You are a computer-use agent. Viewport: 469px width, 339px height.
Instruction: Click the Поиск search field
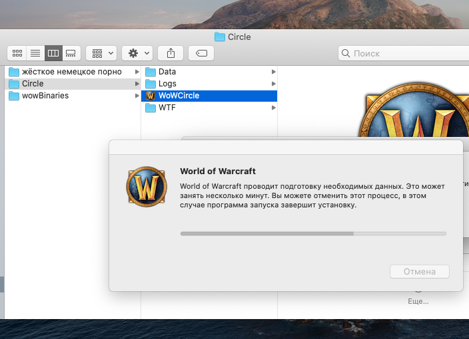[x=400, y=53]
